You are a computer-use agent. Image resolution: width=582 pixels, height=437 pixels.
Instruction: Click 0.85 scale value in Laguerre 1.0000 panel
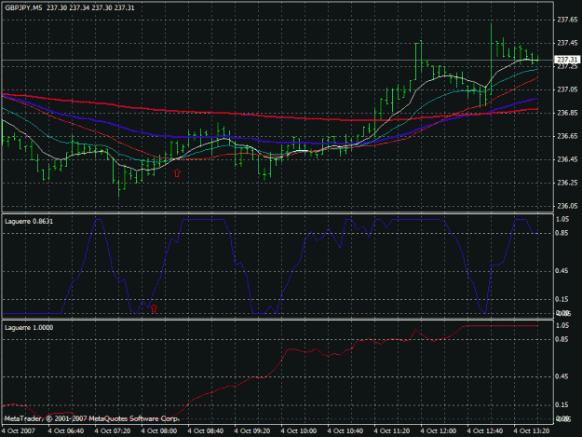coord(562,339)
